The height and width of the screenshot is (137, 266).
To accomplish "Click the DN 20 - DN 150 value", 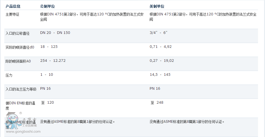I will (x=55, y=33).
